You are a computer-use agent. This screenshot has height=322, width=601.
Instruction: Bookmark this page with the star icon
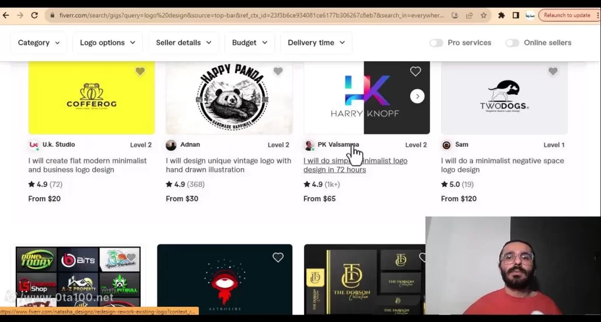tap(484, 15)
